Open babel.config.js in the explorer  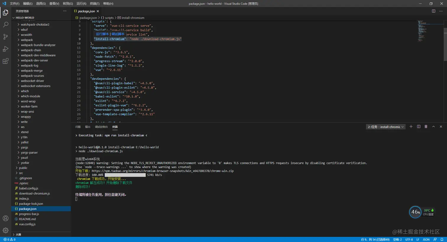pyautogui.click(x=41, y=189)
